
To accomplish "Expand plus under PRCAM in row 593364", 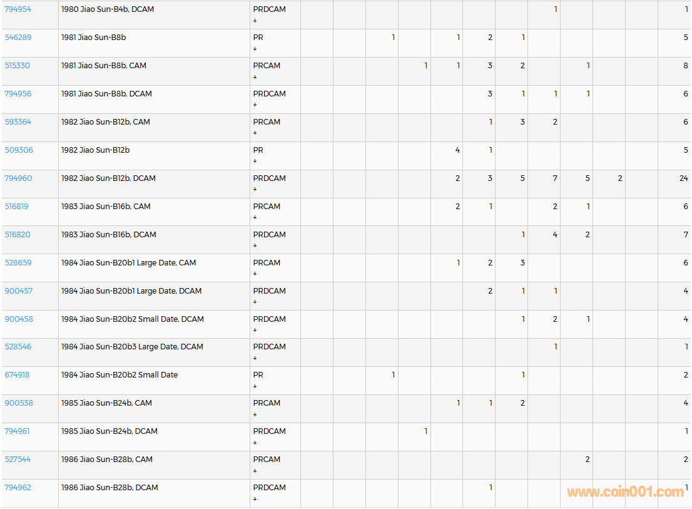I will (255, 133).
